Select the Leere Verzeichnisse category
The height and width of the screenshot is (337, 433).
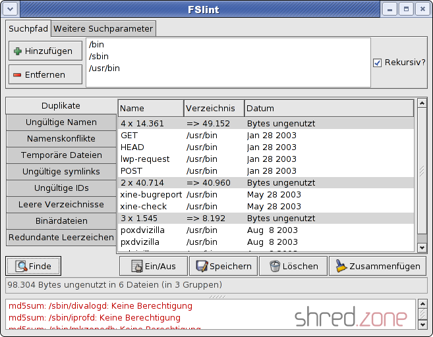pyautogui.click(x=61, y=205)
